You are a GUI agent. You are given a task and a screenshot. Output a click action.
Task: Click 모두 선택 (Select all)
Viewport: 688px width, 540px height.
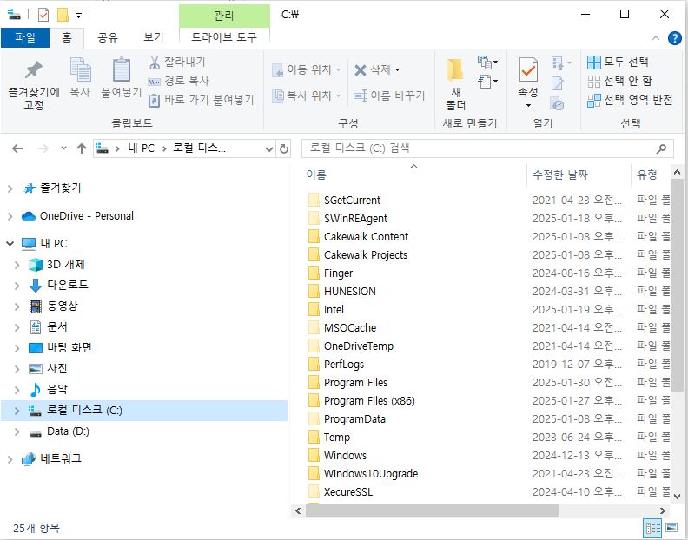pyautogui.click(x=619, y=62)
